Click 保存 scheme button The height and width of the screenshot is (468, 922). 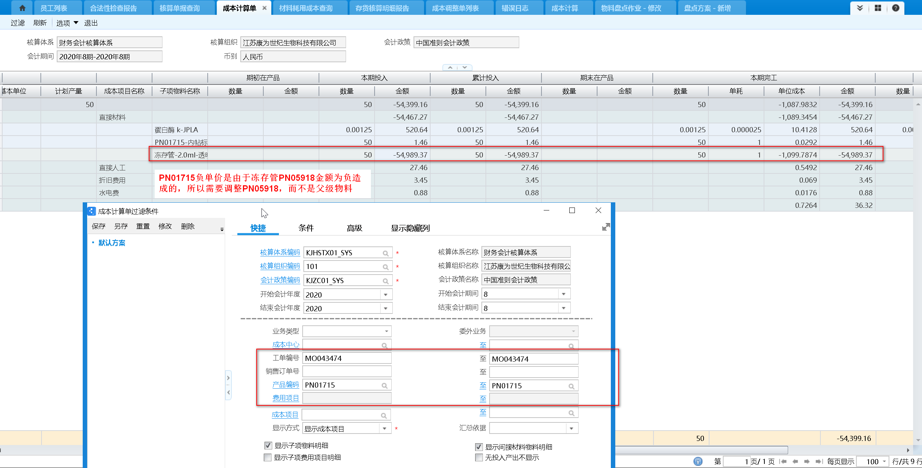coord(99,226)
